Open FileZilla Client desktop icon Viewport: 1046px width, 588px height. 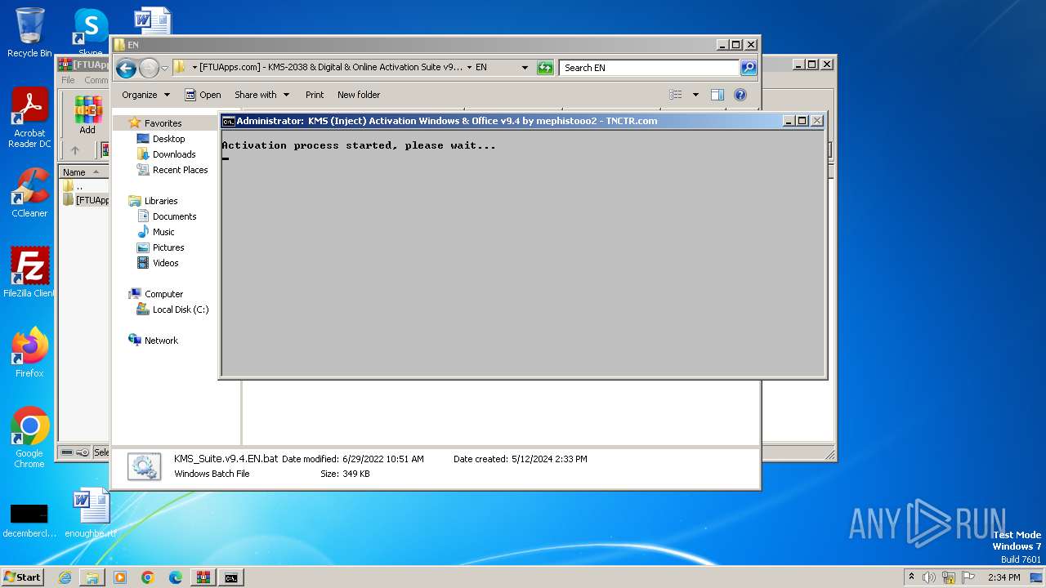[29, 272]
